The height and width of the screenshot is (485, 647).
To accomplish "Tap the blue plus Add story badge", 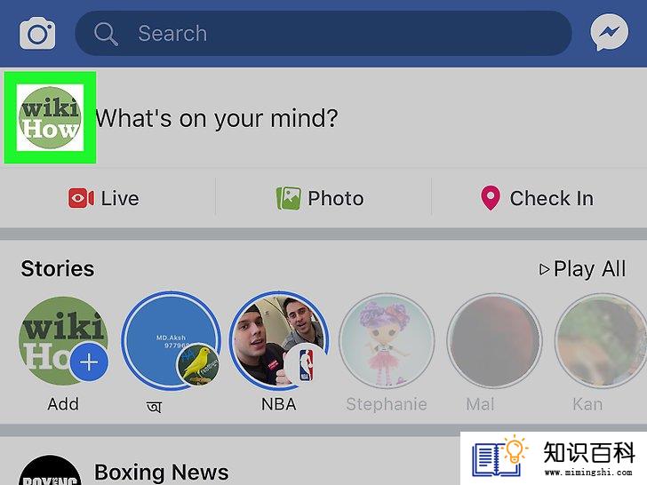I will pyautogui.click(x=89, y=362).
